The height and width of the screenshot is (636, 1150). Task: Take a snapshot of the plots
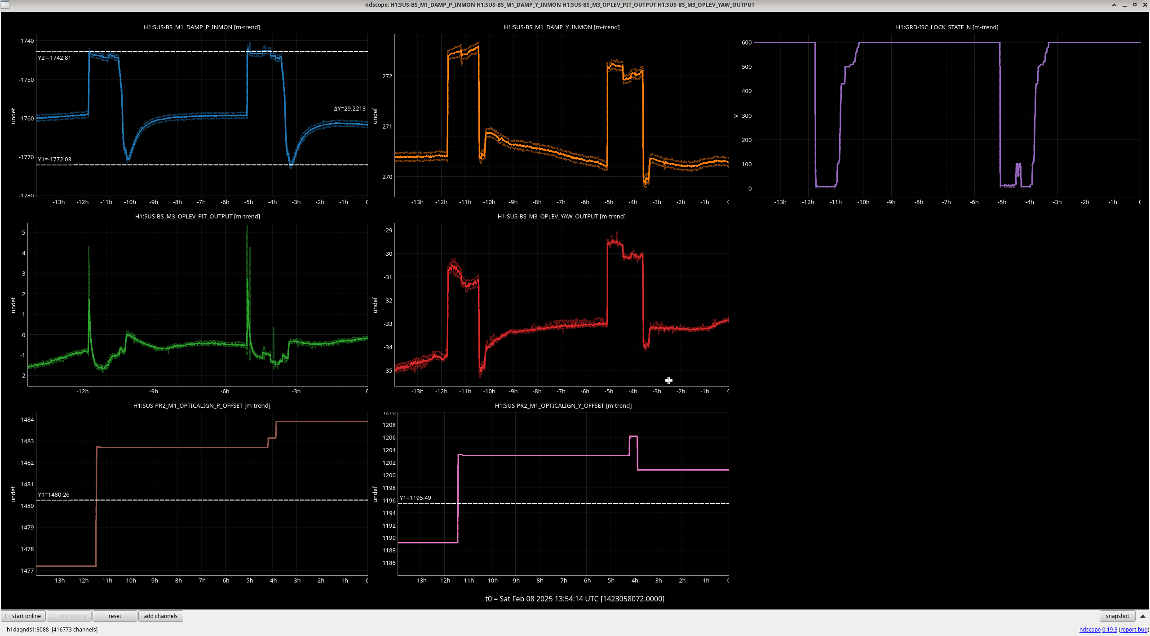point(1117,616)
